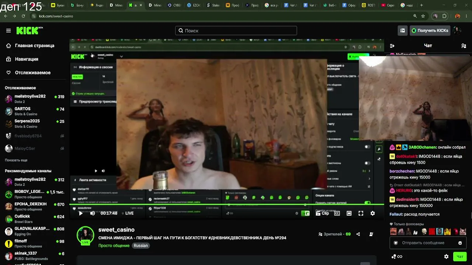Open the offline MaloyCSer channel
Viewport: 472px width, 265px height.
(34, 149)
